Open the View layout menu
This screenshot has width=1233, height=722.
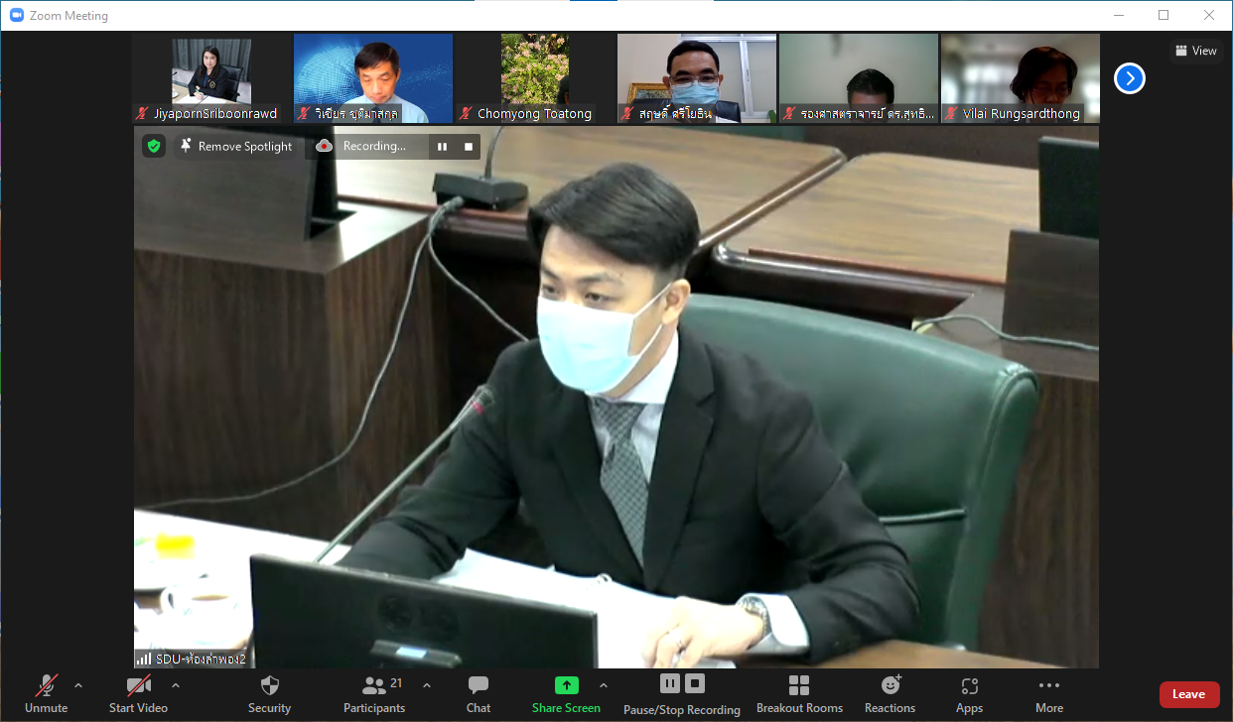click(x=1195, y=51)
